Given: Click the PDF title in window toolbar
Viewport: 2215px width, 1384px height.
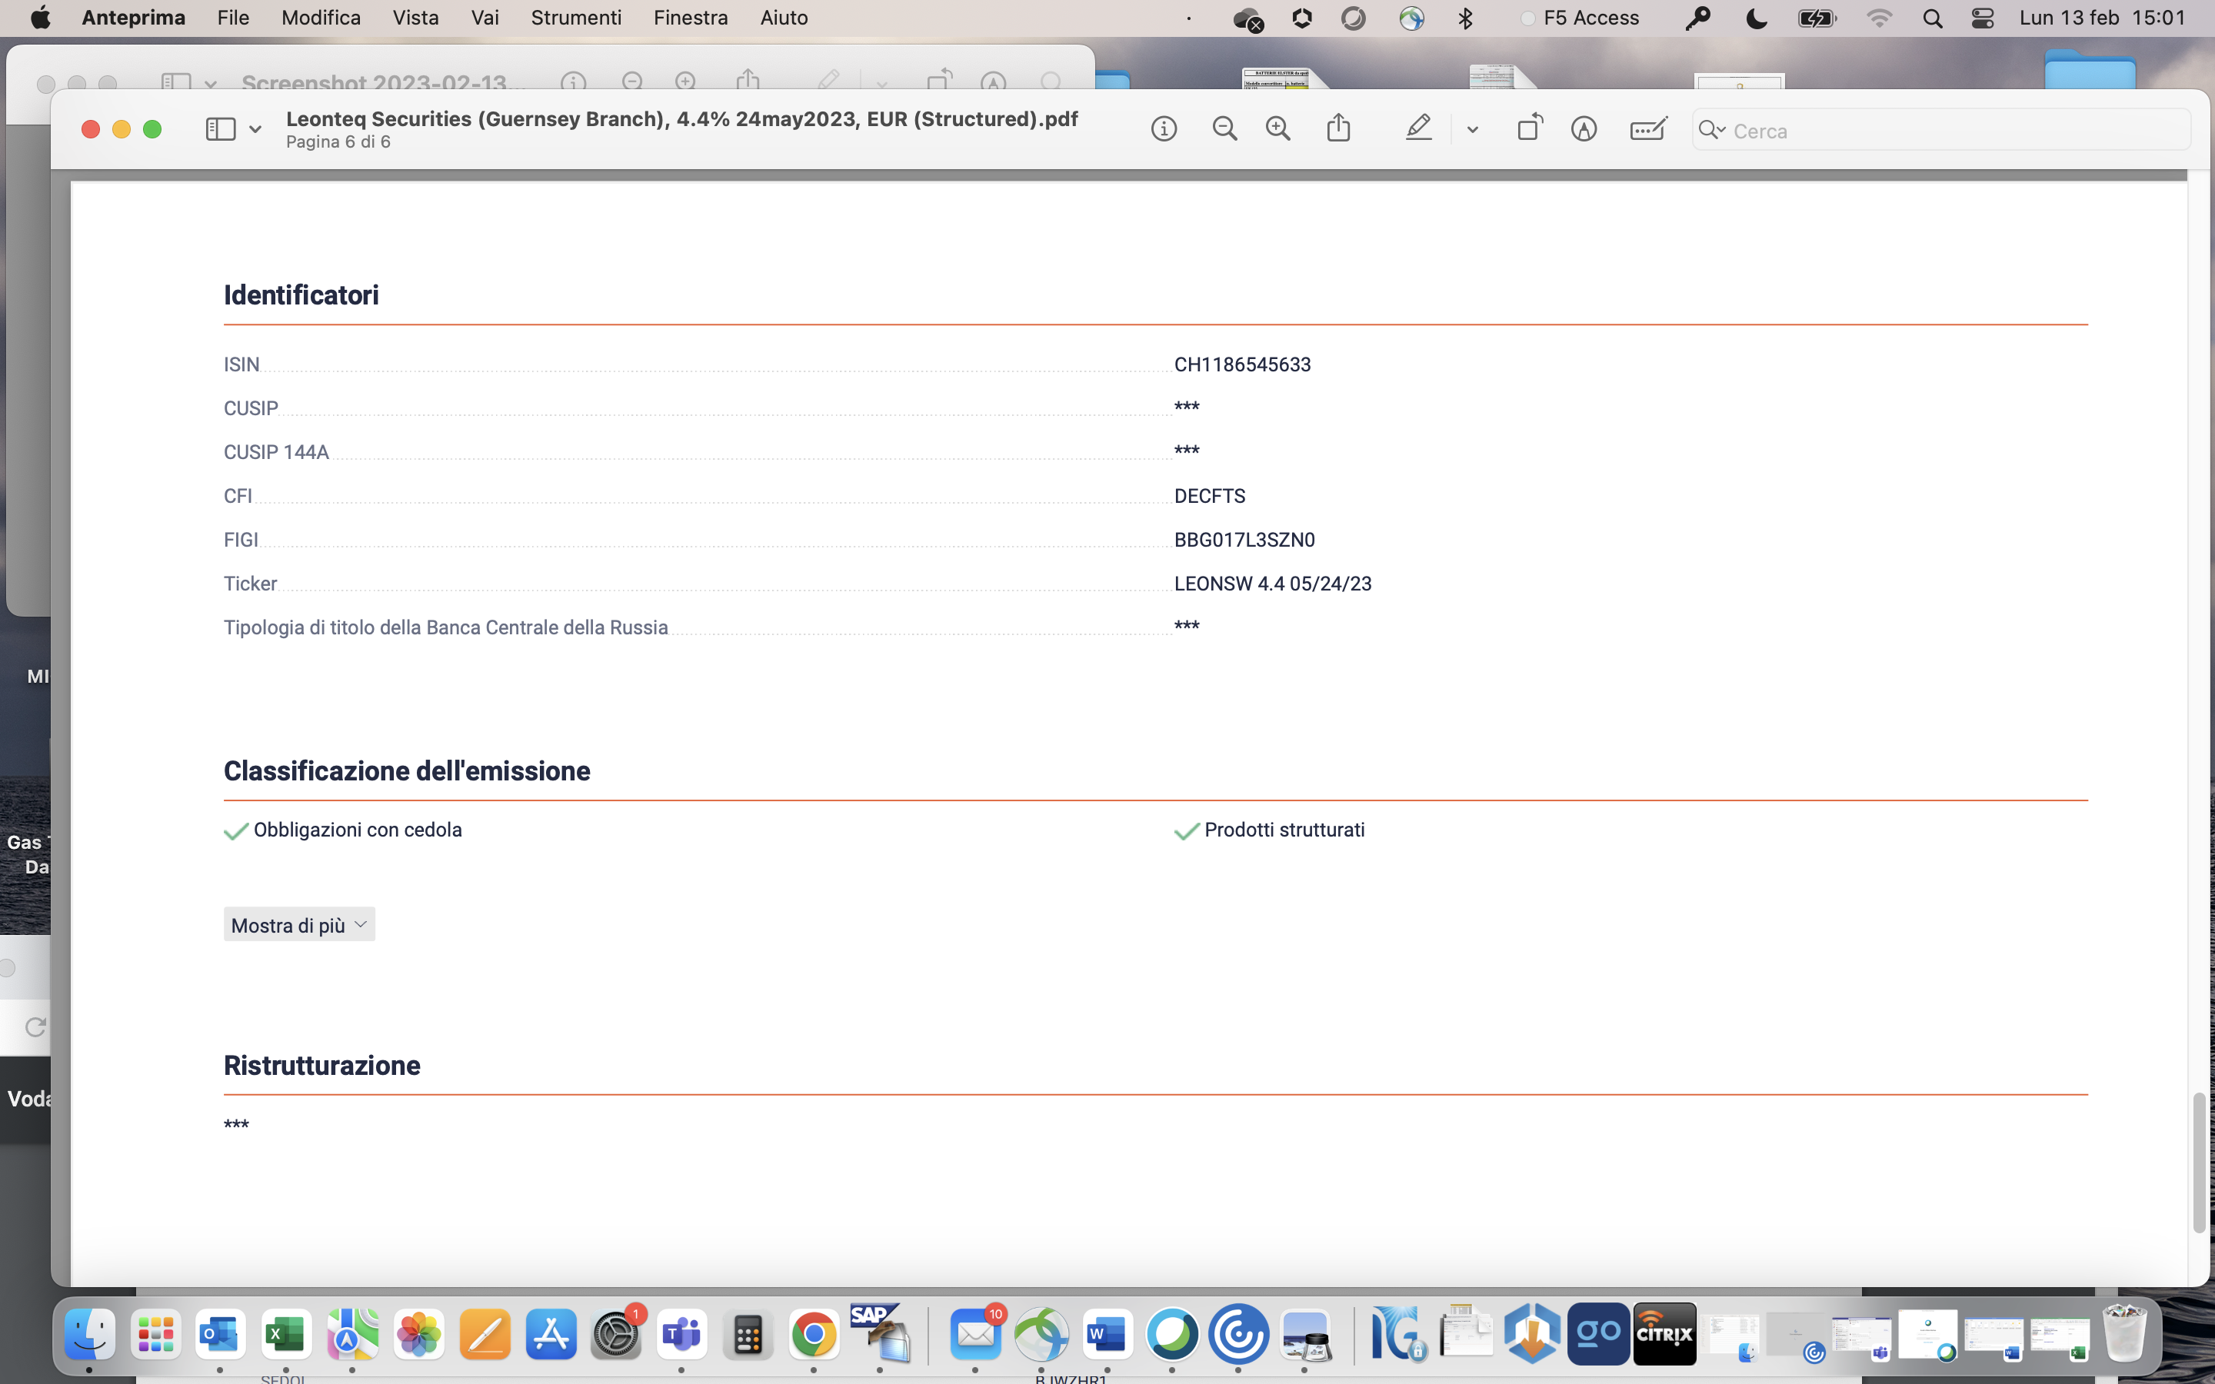Looking at the screenshot, I should click(682, 119).
